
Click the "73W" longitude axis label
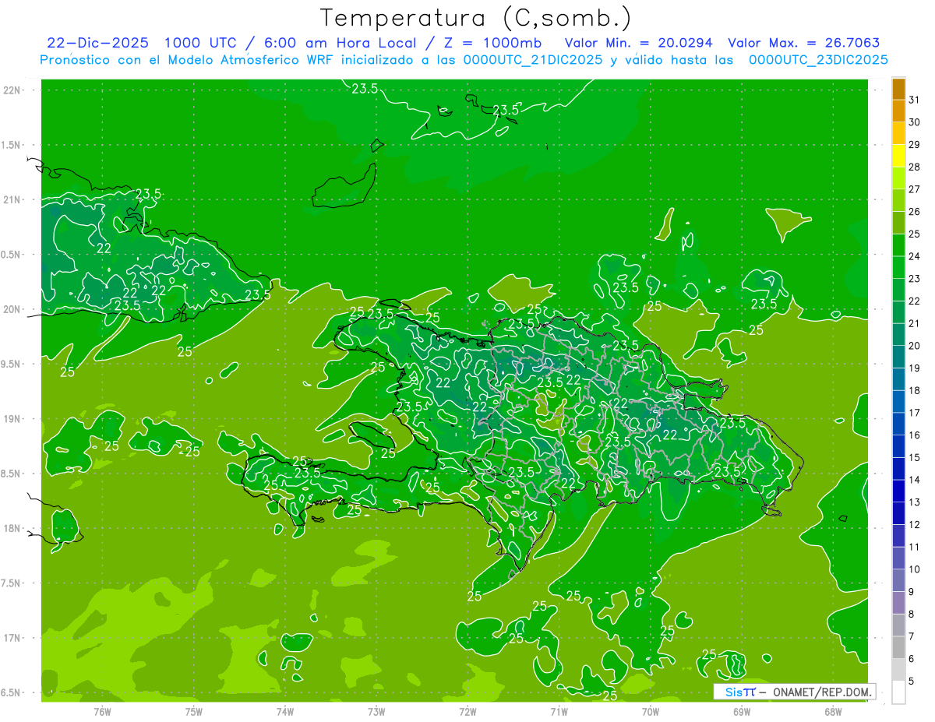(376, 711)
